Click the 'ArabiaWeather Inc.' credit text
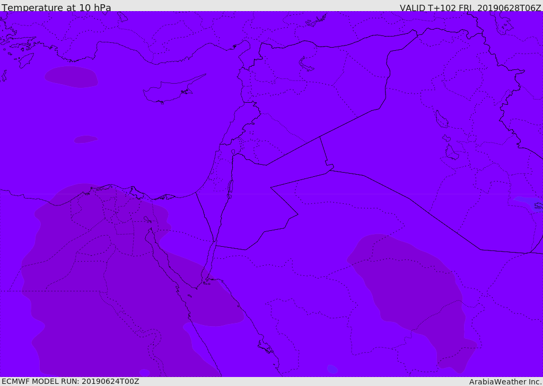 pyautogui.click(x=505, y=382)
